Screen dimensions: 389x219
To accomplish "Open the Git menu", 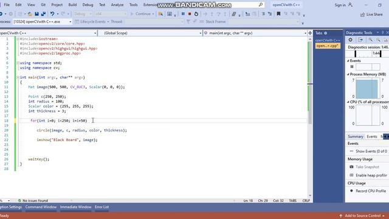I will [43, 5].
